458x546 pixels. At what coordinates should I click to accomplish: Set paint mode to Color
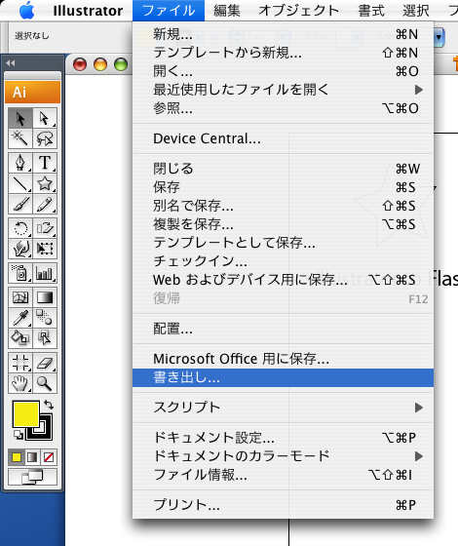click(17, 457)
